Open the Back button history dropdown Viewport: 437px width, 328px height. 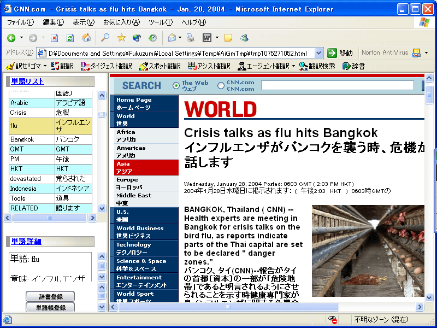[x=21, y=38]
